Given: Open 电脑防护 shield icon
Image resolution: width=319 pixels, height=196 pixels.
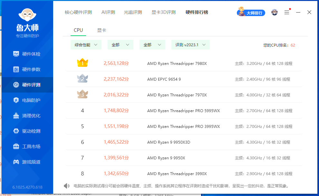Looking at the screenshot, I should click(16, 100).
